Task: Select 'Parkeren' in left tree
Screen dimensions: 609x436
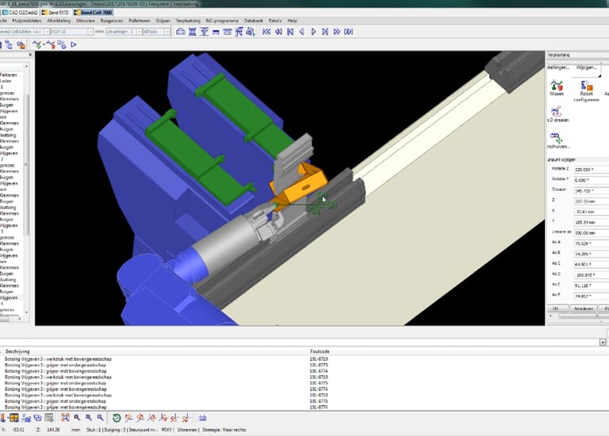Action: [9, 75]
